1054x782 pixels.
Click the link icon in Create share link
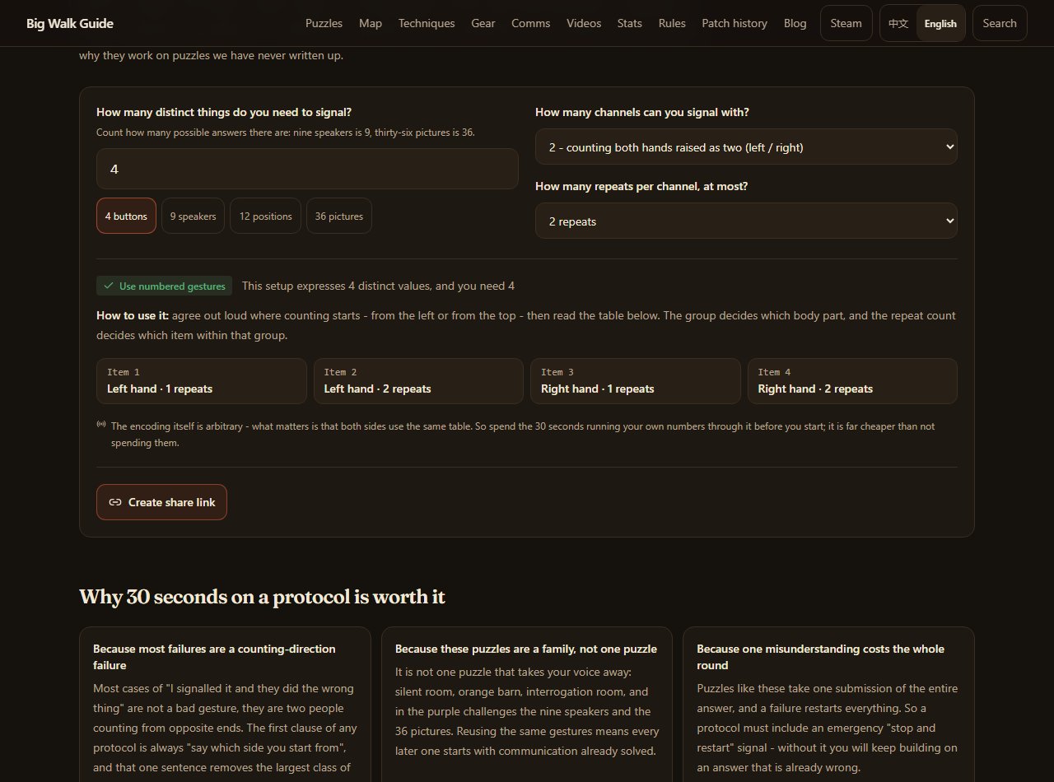click(115, 502)
